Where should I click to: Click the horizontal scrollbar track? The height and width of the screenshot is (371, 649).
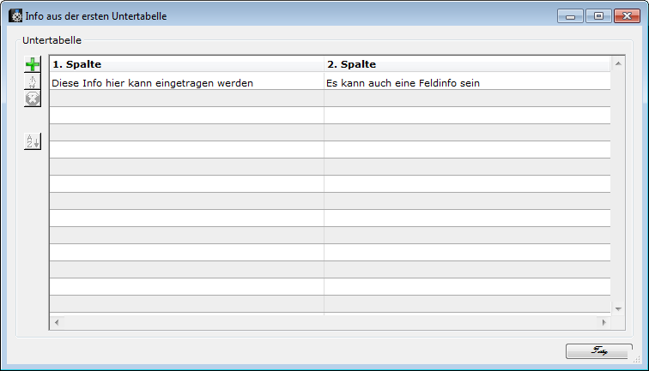[330, 322]
